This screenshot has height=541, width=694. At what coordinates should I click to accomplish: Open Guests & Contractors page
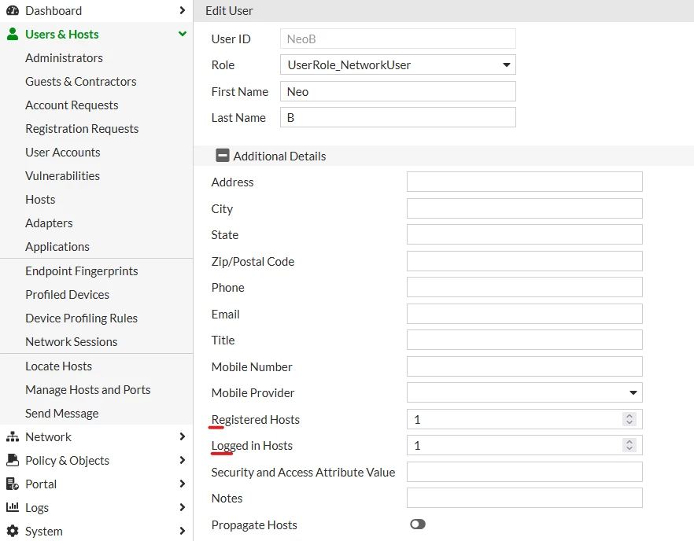coord(80,82)
